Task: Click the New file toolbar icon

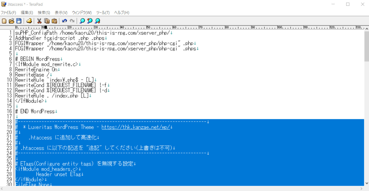Action: coord(4,21)
